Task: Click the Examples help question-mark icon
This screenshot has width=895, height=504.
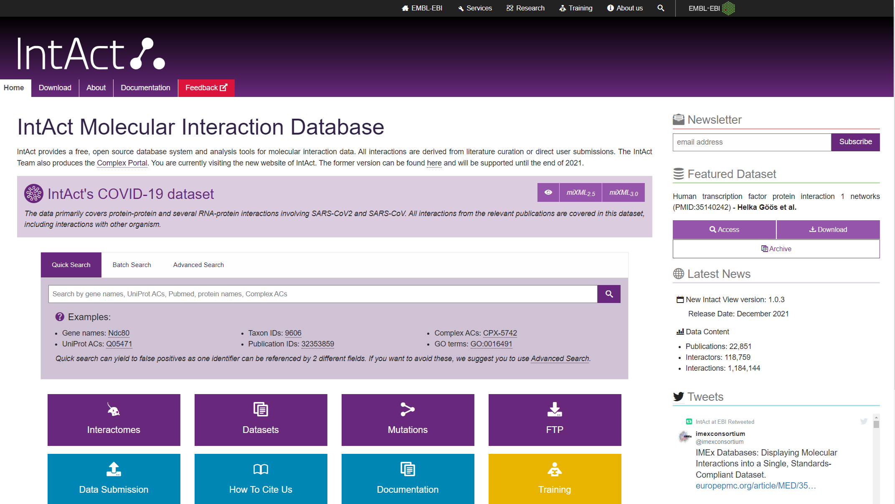Action: (60, 317)
